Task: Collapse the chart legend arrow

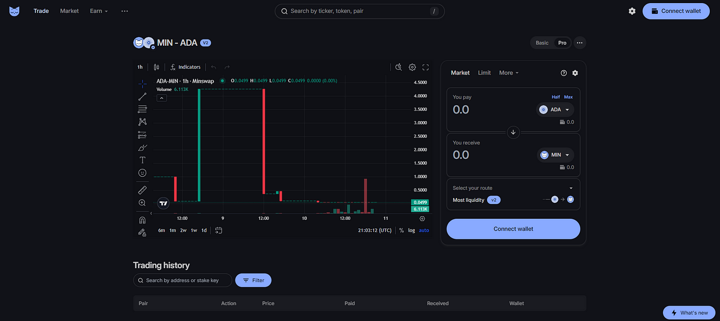Action: pos(161,98)
